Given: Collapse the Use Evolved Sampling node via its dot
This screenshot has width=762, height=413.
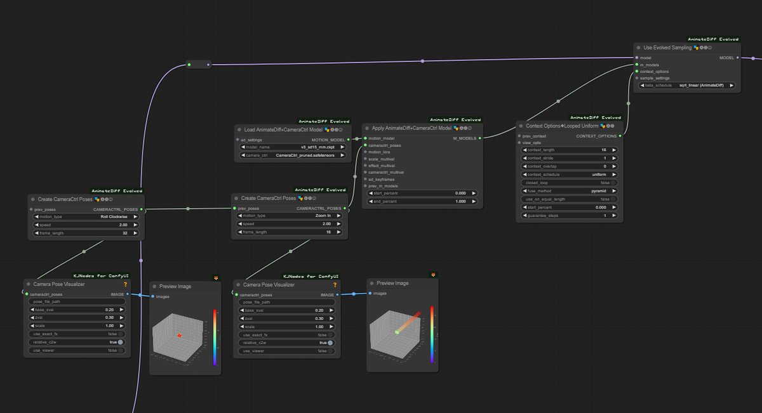Looking at the screenshot, I should (638, 48).
